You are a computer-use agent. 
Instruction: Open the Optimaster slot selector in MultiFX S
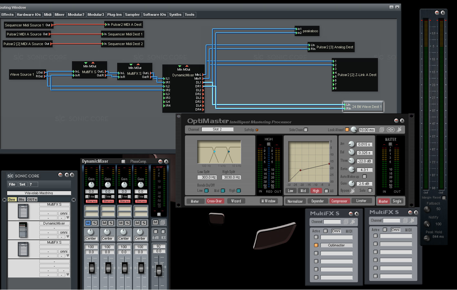pos(336,245)
